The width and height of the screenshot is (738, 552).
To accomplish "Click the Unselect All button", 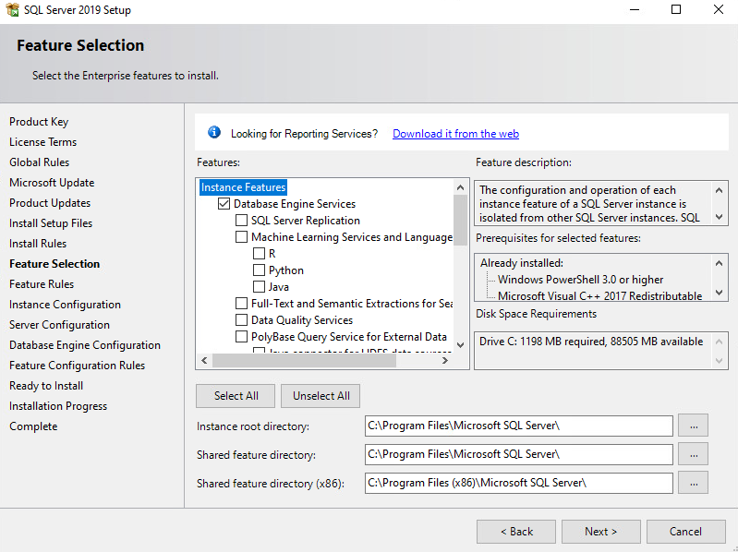I will pyautogui.click(x=321, y=396).
